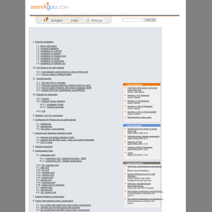
Task: Open the Softphones section
Action: [46, 124]
